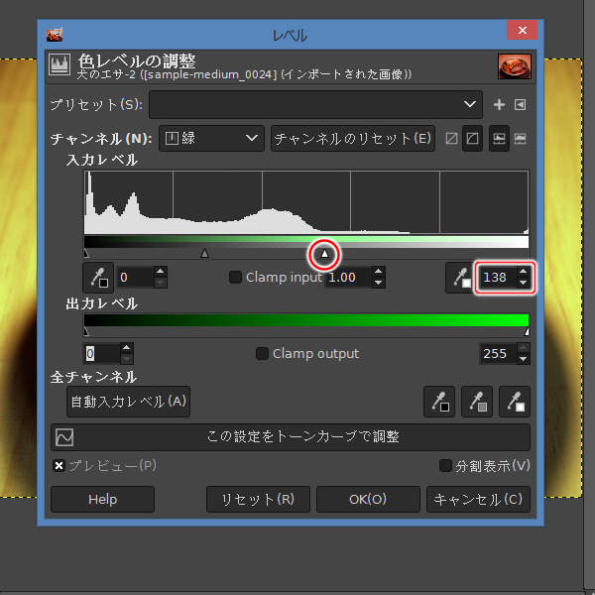
Task: Pick the channel's black point with eyedropper
Action: (98, 278)
